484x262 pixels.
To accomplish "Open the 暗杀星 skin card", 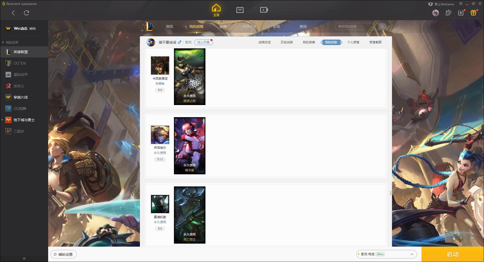I will point(190,146).
